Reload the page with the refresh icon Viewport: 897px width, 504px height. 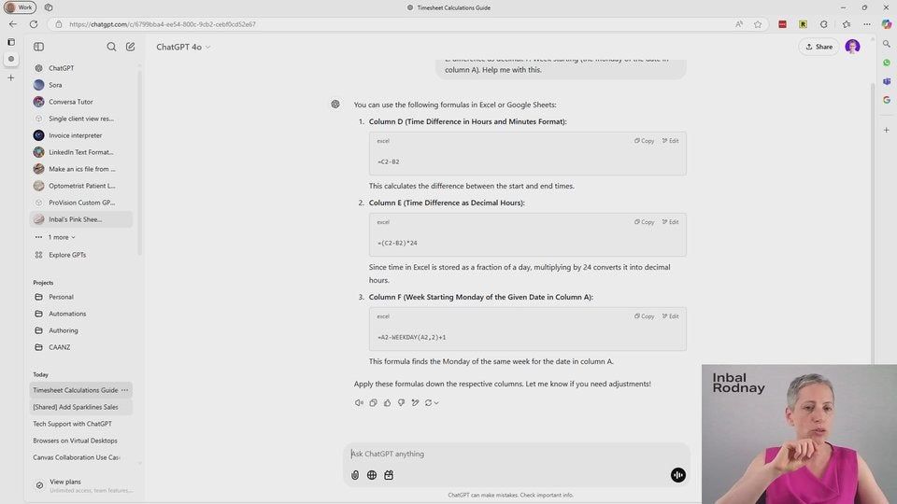(34, 24)
